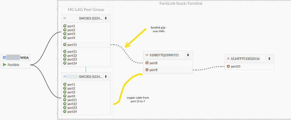
Task: Click port15 status icon on SWC001
Action: tap(65, 45)
